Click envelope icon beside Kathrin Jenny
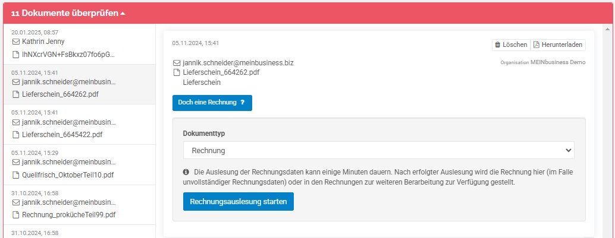 coord(15,42)
